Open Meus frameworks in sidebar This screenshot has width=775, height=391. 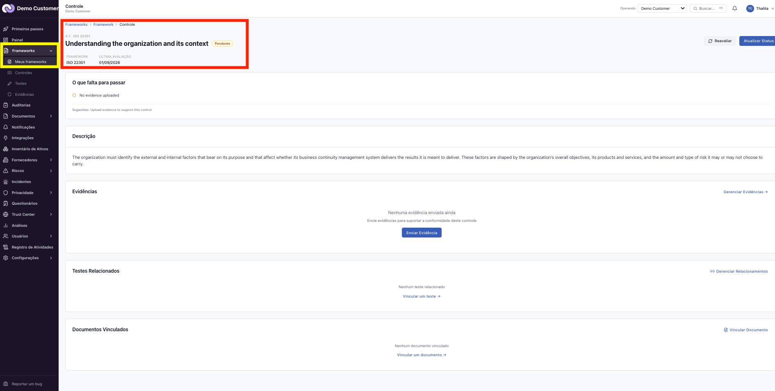(30, 62)
